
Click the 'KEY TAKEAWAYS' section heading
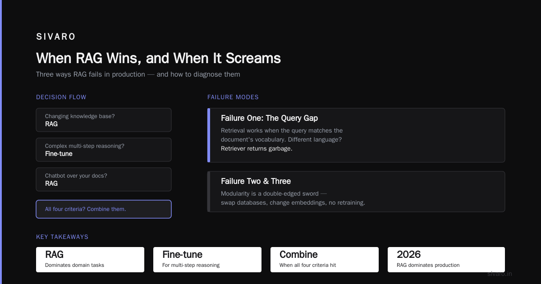pyautogui.click(x=62, y=237)
